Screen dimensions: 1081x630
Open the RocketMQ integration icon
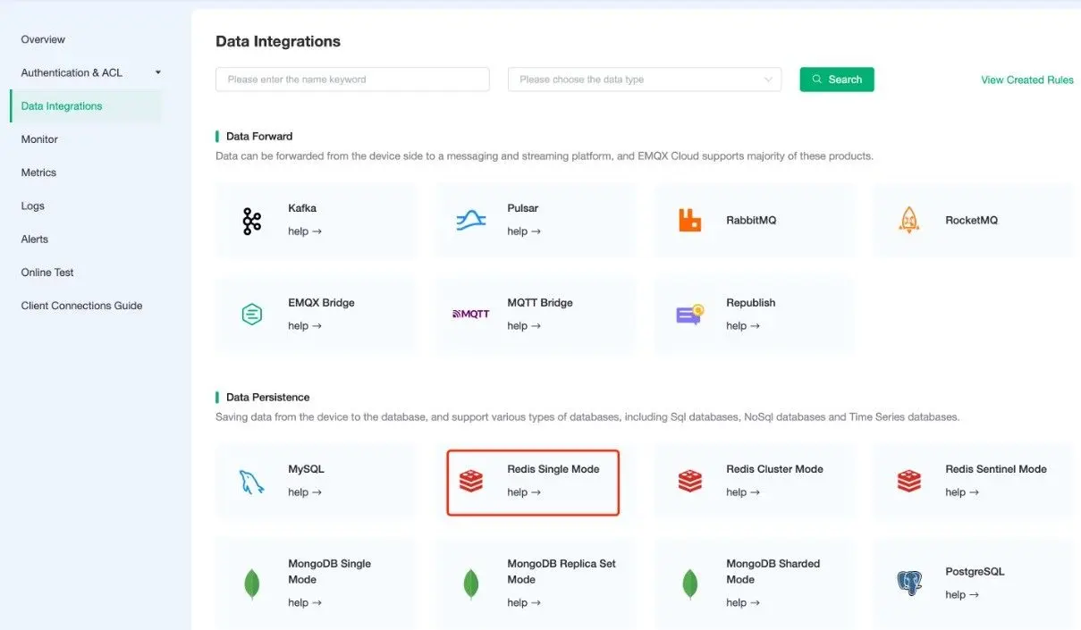[908, 219]
